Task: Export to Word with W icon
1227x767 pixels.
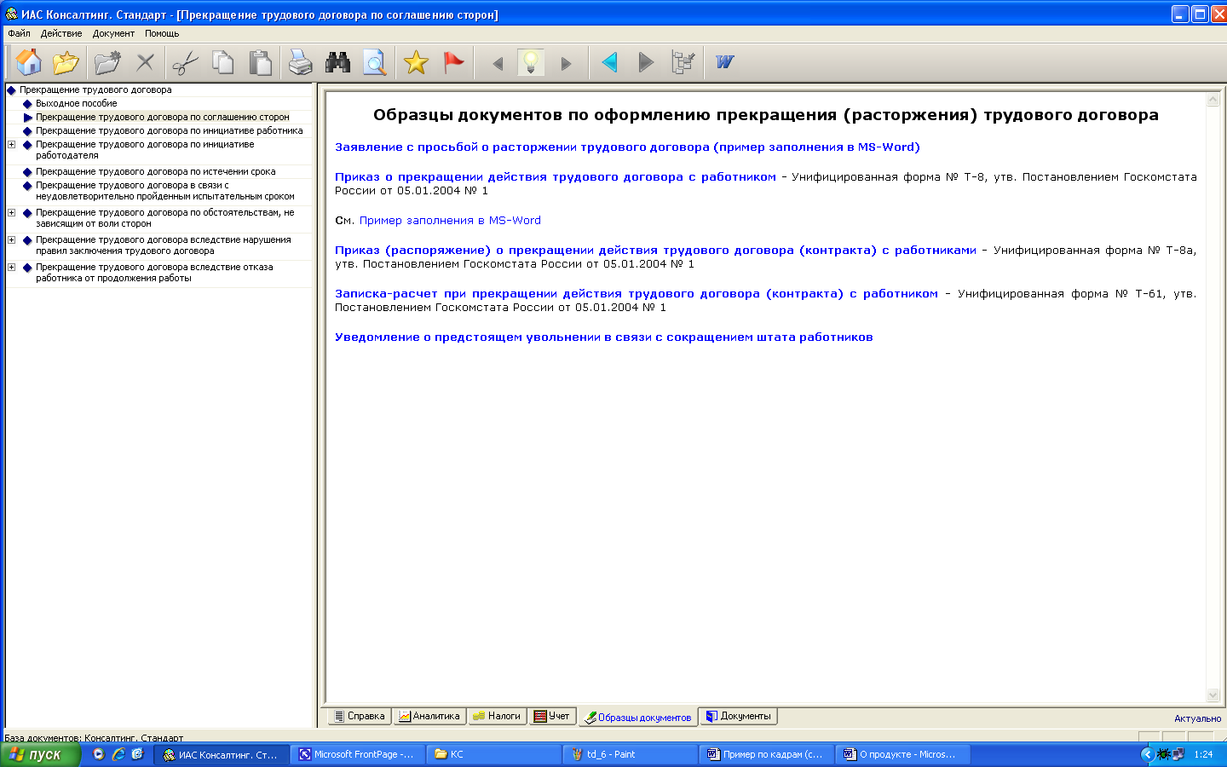Action: (725, 62)
